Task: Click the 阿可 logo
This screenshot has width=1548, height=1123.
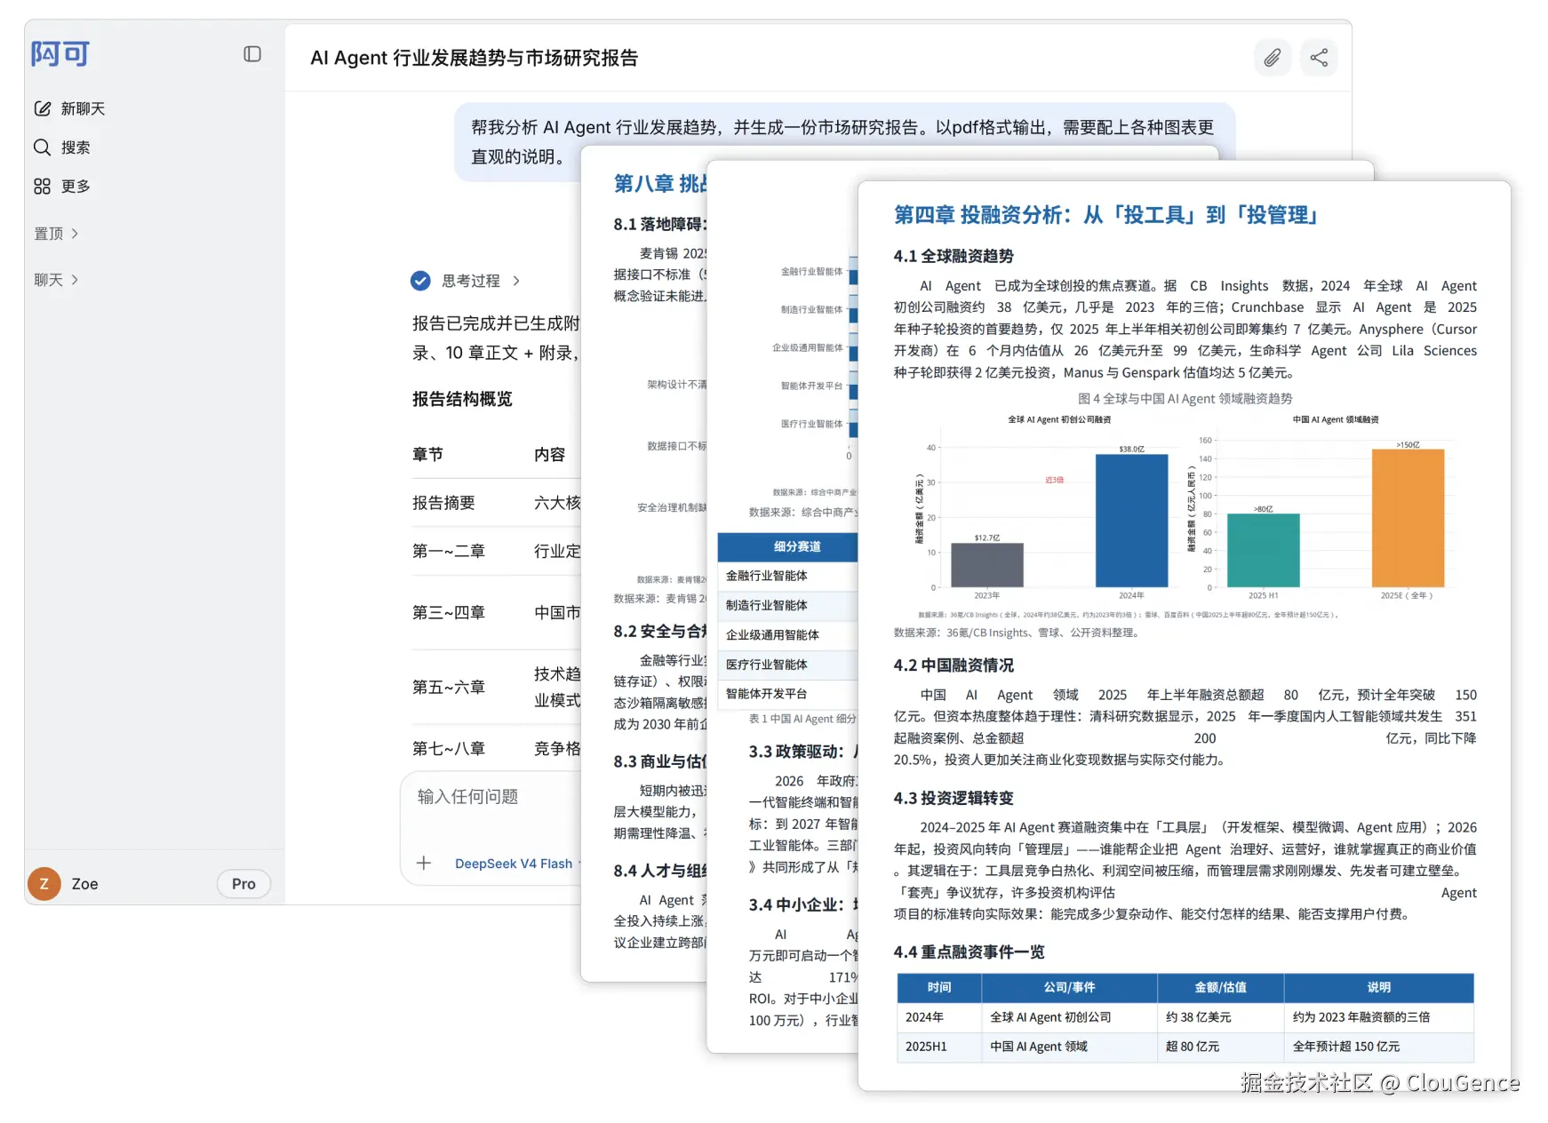Action: click(x=60, y=54)
